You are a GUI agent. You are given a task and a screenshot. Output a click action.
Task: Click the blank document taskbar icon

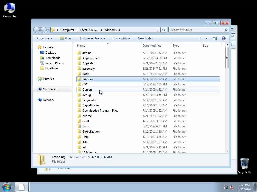coord(22,187)
